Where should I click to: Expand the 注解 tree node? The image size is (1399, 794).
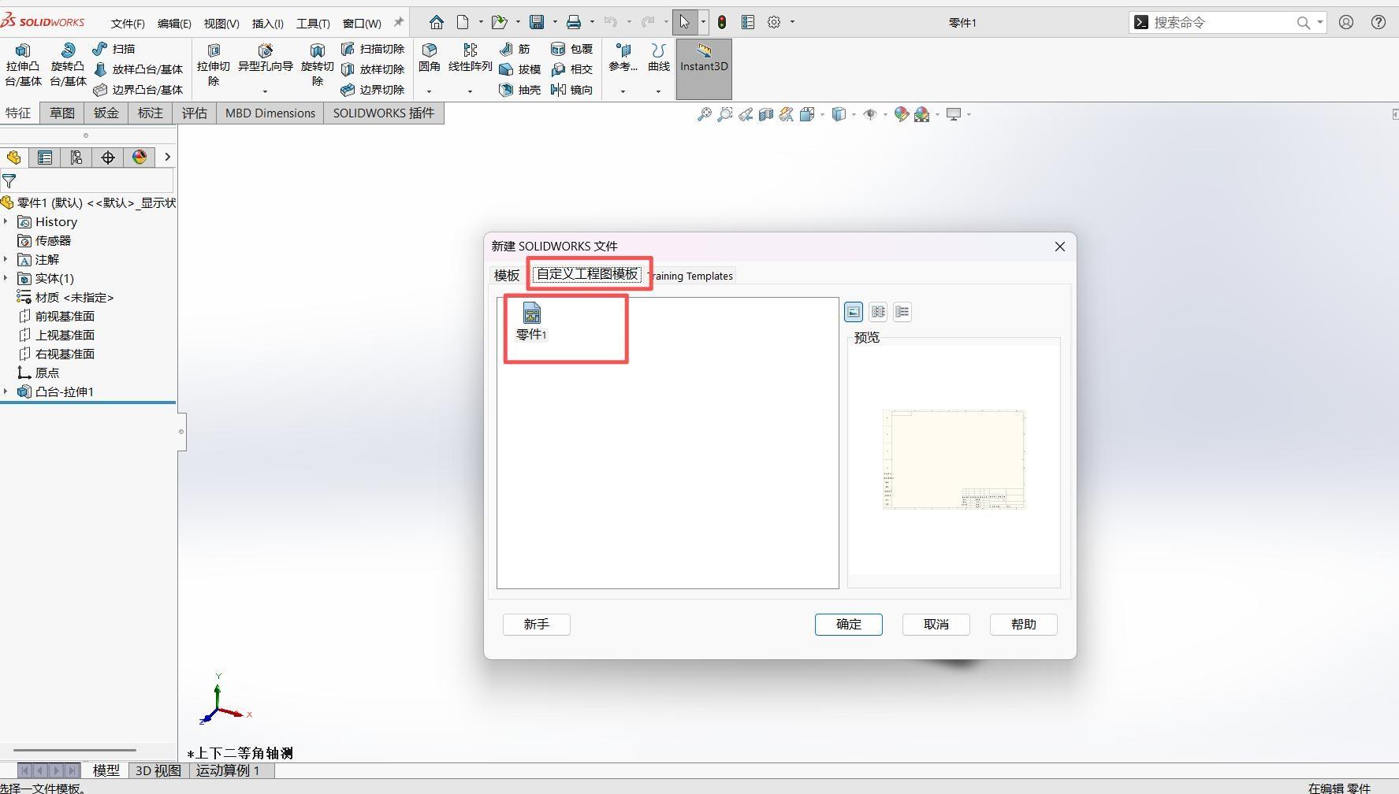point(6,260)
